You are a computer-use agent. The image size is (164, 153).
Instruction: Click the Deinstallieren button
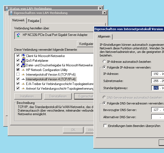(58, 96)
